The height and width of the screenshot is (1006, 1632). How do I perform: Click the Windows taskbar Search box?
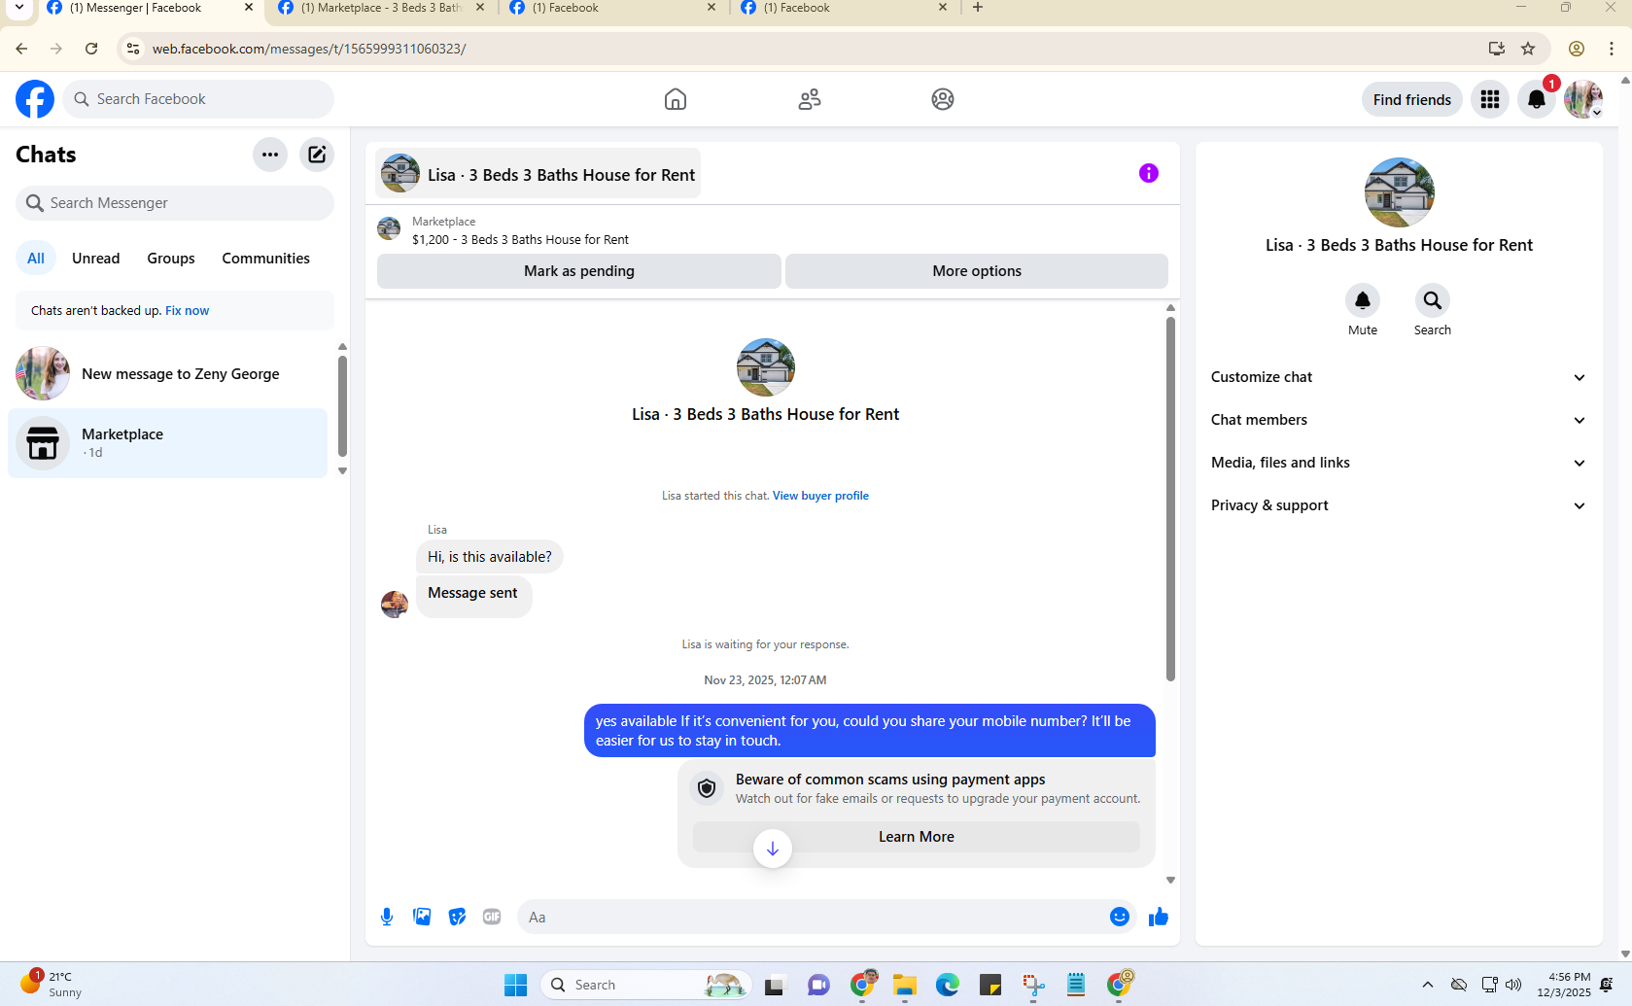(x=646, y=985)
